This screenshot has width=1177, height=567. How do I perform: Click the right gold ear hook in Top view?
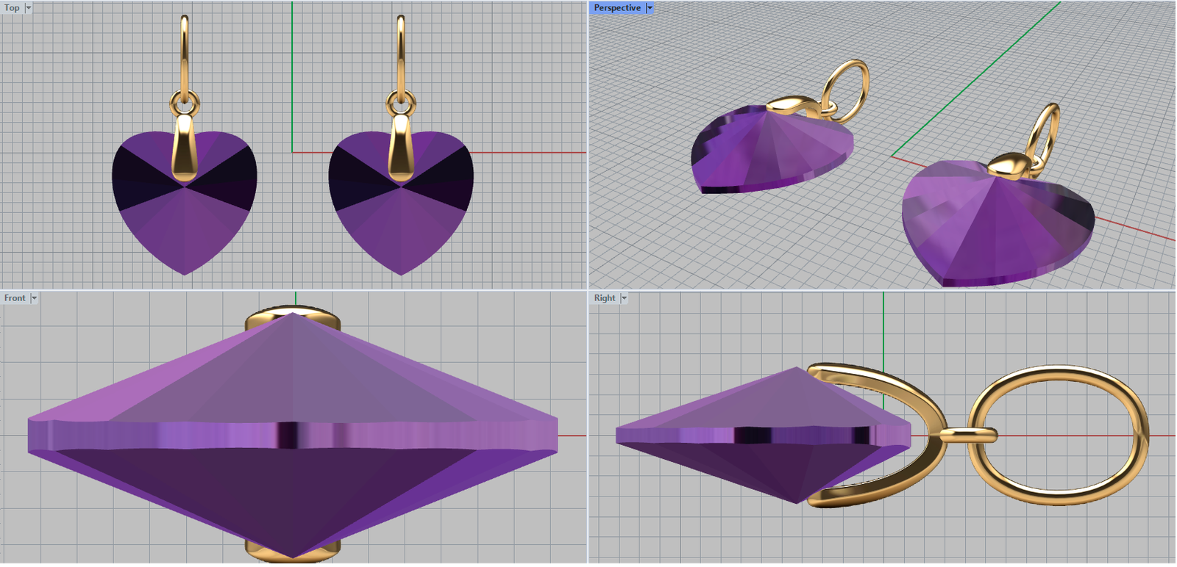click(x=401, y=51)
